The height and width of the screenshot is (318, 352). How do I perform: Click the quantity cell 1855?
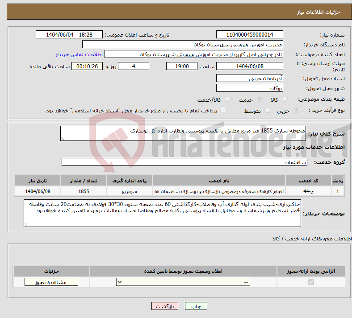[84, 191]
